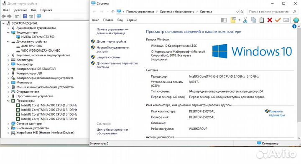
Task: Open Help icon in Device Manager toolbar
Action: (25, 16)
